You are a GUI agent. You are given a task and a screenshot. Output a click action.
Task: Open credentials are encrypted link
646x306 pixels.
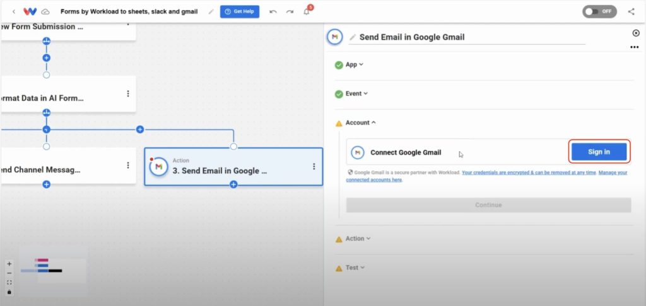(529, 173)
